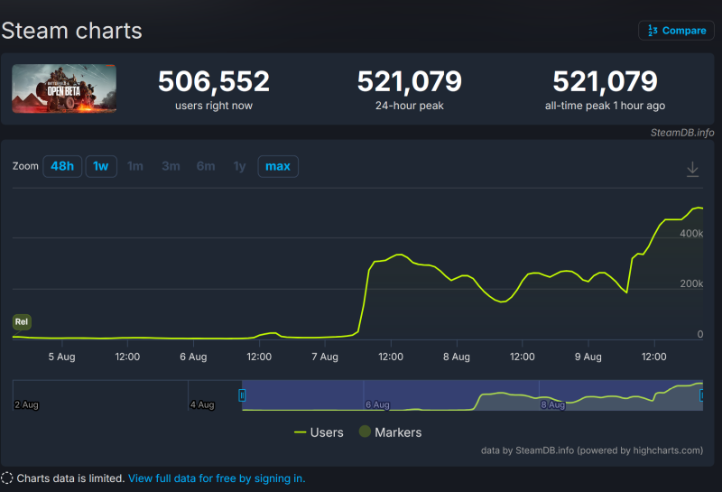
Task: Click the 6 Aug axis label on main chart
Action: tap(193, 357)
